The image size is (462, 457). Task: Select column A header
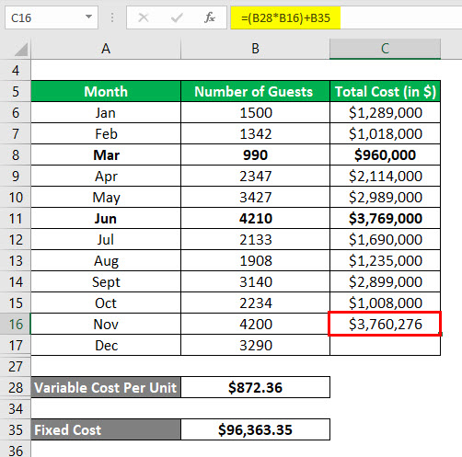(106, 49)
